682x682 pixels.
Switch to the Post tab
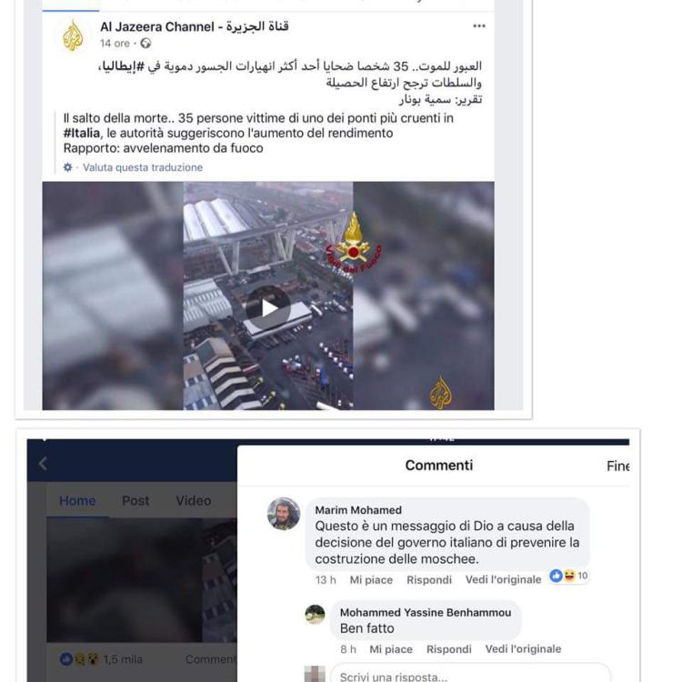click(135, 501)
